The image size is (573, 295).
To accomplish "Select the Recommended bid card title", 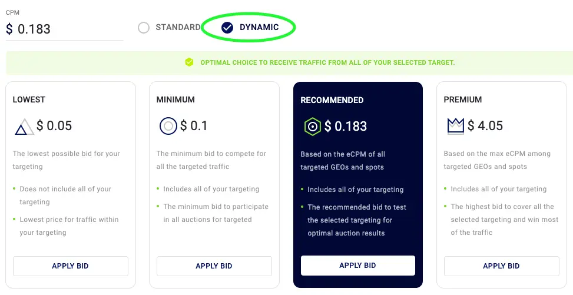I will [x=332, y=100].
